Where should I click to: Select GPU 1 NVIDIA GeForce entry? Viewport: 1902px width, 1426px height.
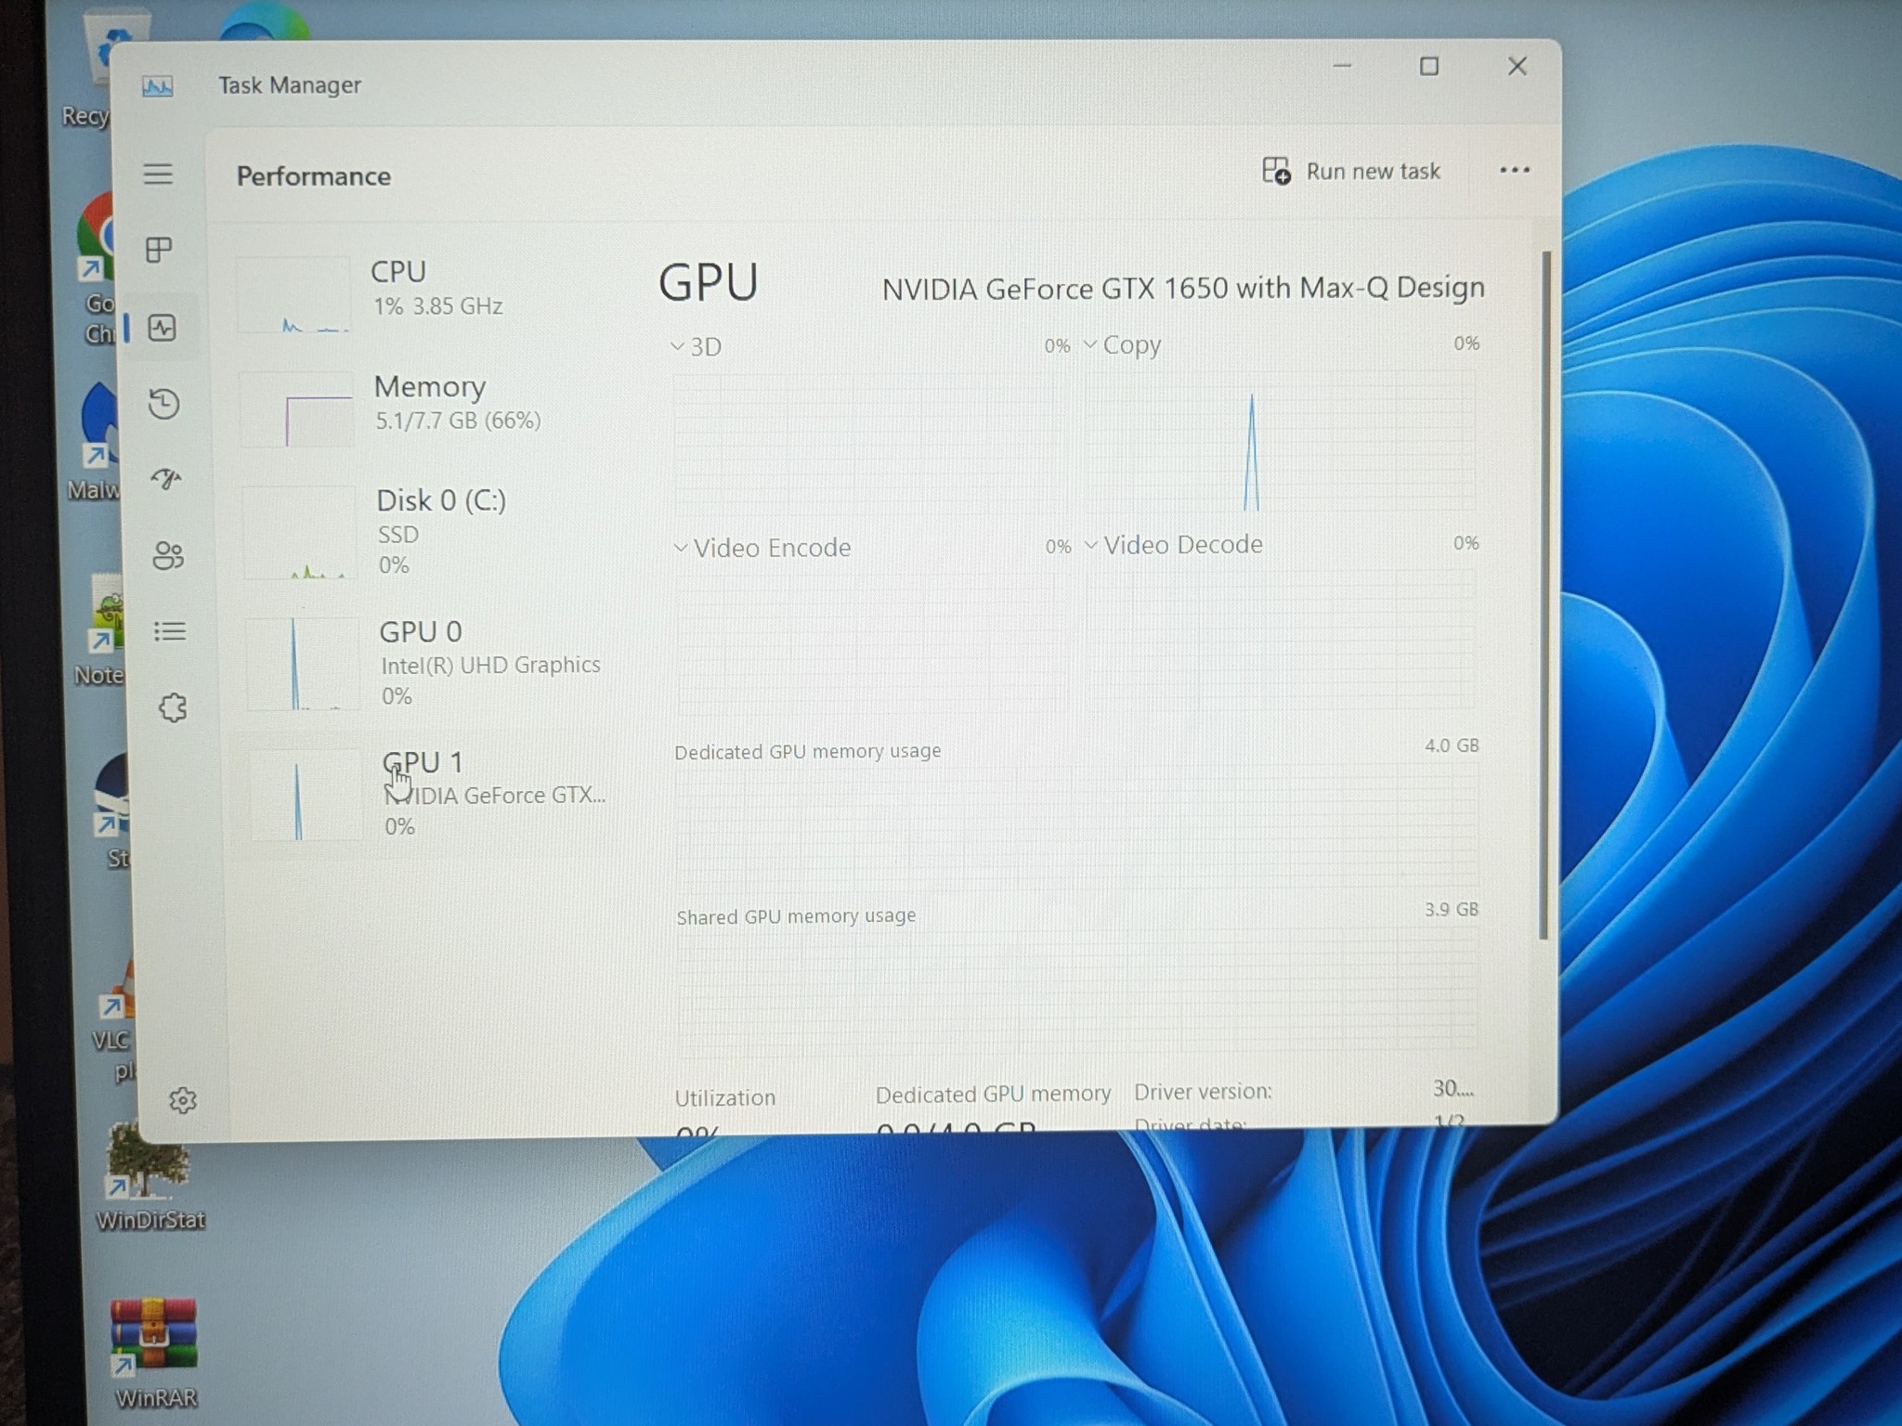[x=427, y=795]
